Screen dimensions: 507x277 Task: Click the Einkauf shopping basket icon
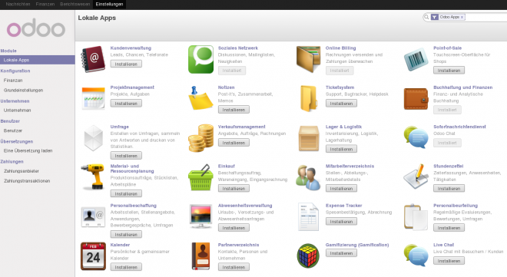tap(200, 177)
